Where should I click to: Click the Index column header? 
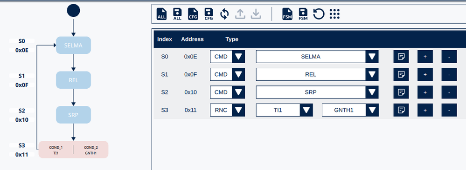(165, 39)
